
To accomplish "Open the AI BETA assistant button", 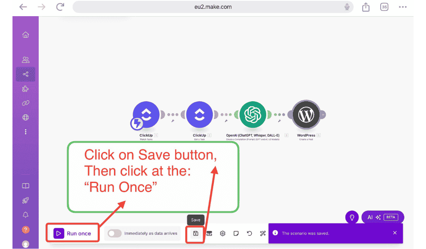I will coord(383,217).
